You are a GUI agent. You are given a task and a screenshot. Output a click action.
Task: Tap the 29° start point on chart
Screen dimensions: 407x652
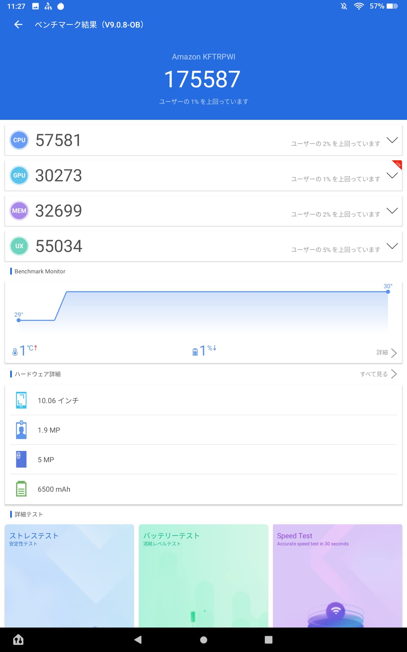click(19, 320)
